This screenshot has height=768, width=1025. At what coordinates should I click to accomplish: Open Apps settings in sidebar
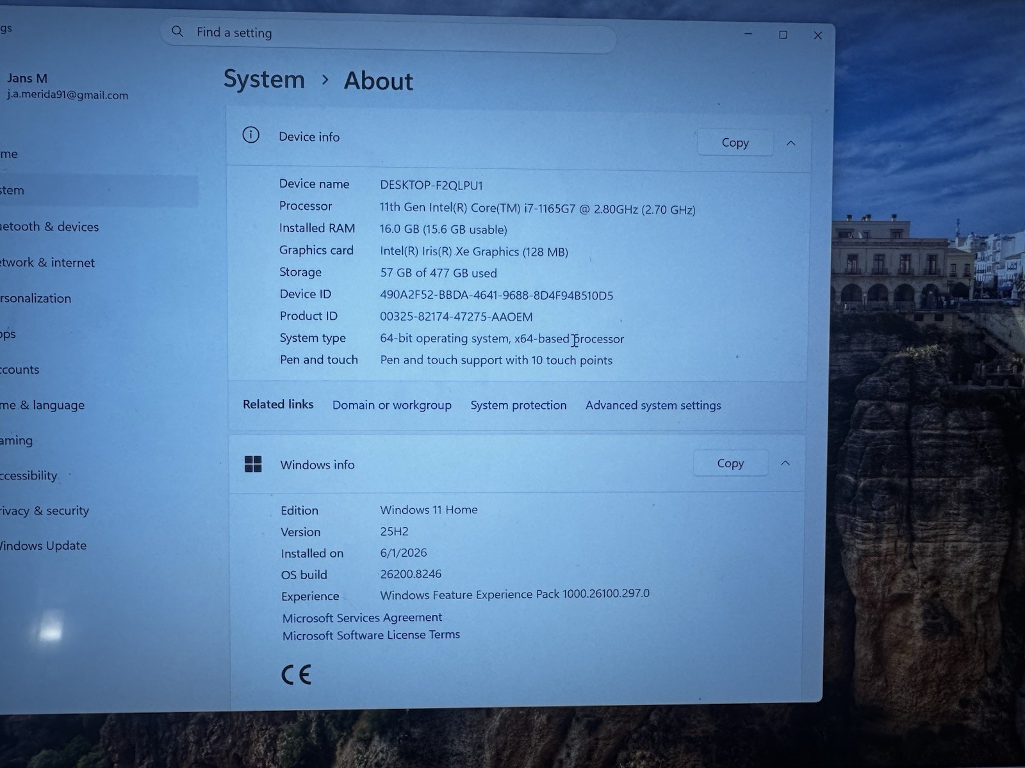click(8, 334)
